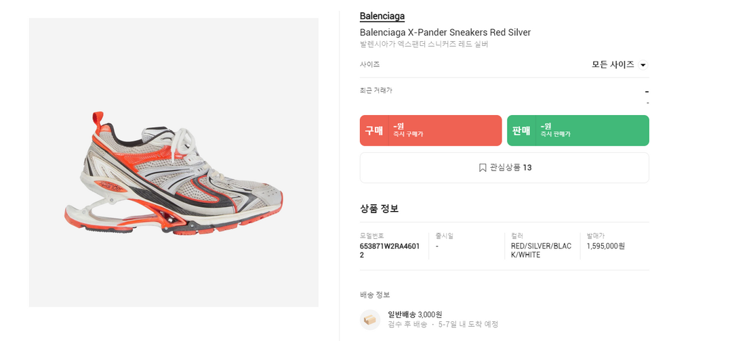Click the 배송 정보 section label
The image size is (732, 341).
point(375,295)
